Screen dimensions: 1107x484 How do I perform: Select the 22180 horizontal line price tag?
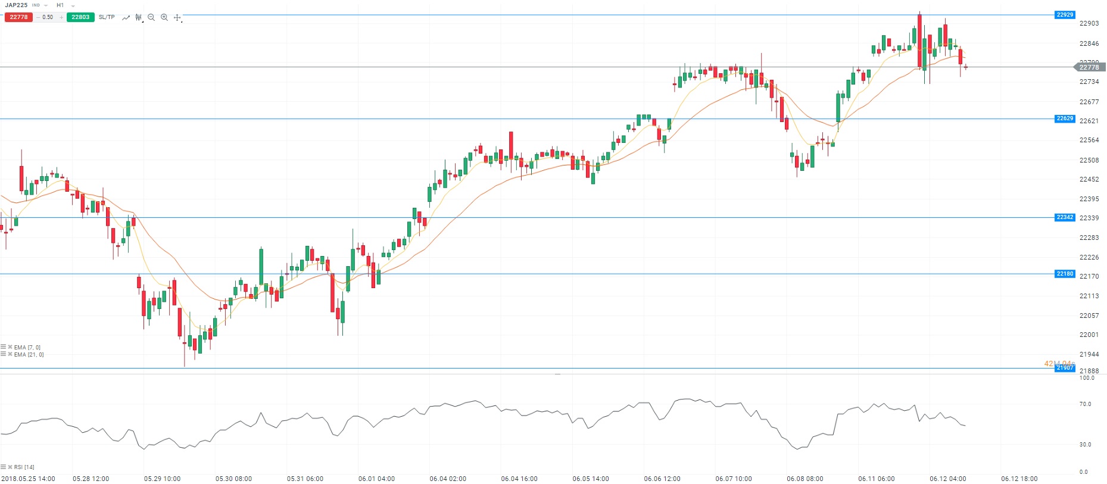[x=1065, y=274]
